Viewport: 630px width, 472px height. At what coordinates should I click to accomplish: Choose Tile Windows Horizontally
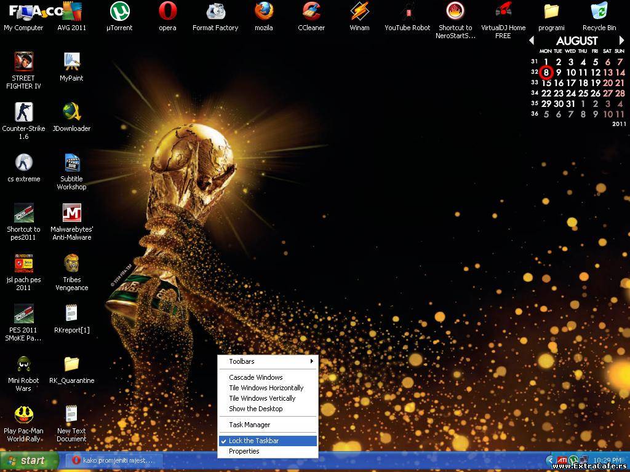(x=268, y=388)
